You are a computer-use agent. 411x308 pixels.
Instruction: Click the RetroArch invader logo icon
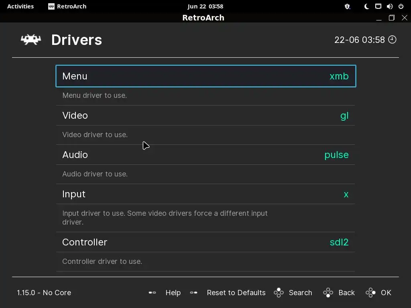coord(31,40)
